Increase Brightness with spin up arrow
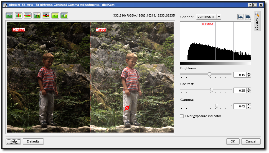The width and height of the screenshot is (269, 153). 249,73
